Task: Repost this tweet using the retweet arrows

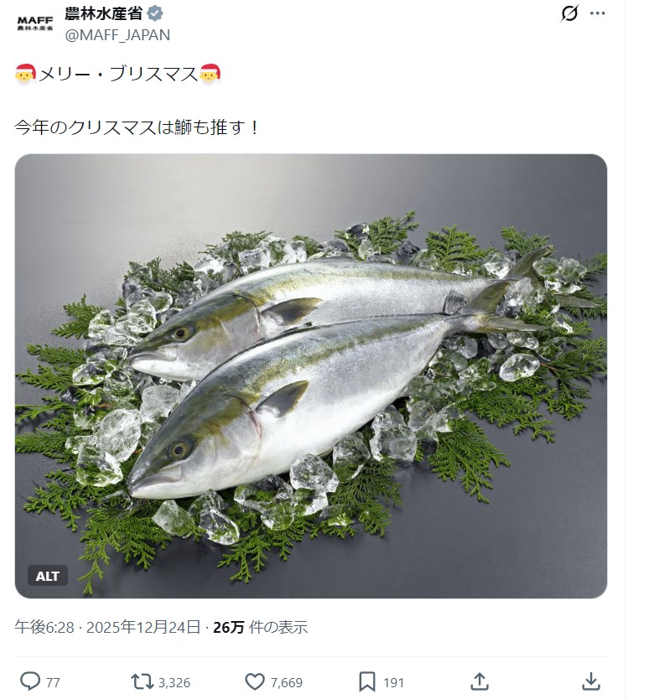Action: [142, 681]
